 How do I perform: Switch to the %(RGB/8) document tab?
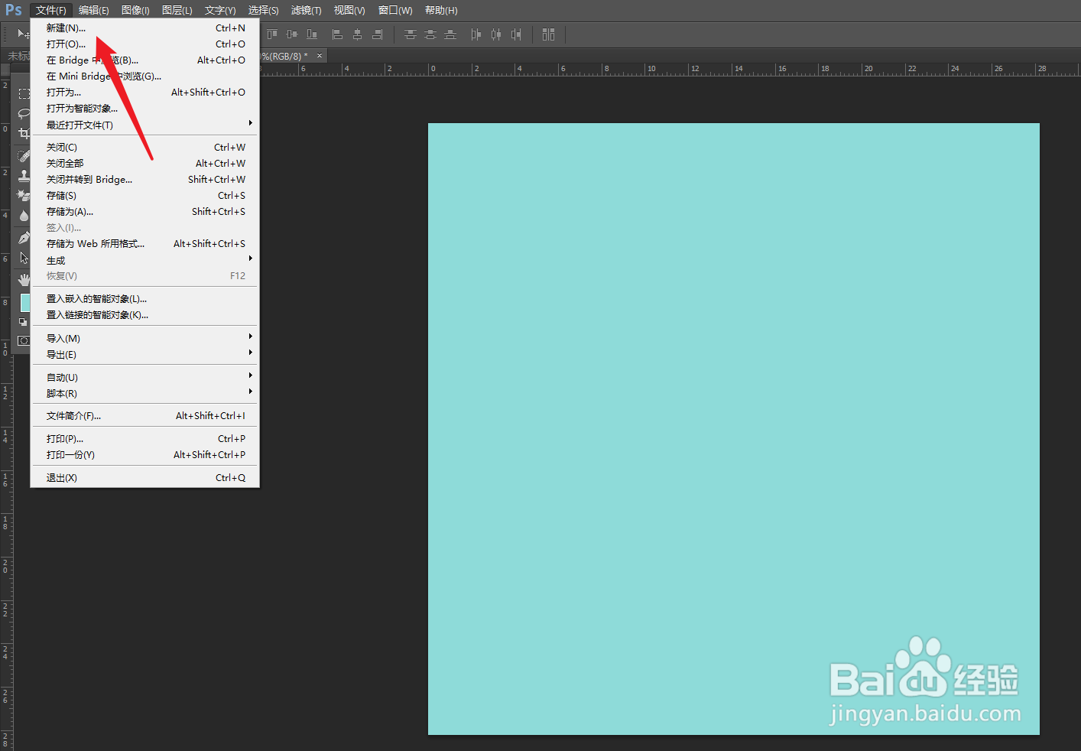coord(284,56)
